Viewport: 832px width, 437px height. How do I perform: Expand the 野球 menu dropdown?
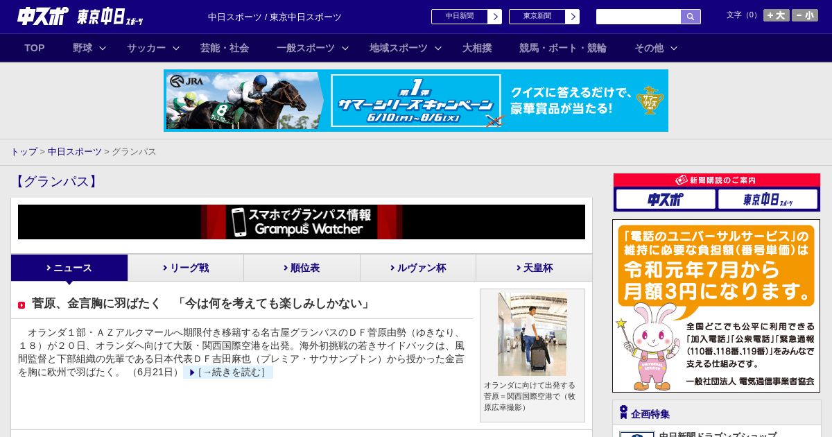tap(89, 48)
